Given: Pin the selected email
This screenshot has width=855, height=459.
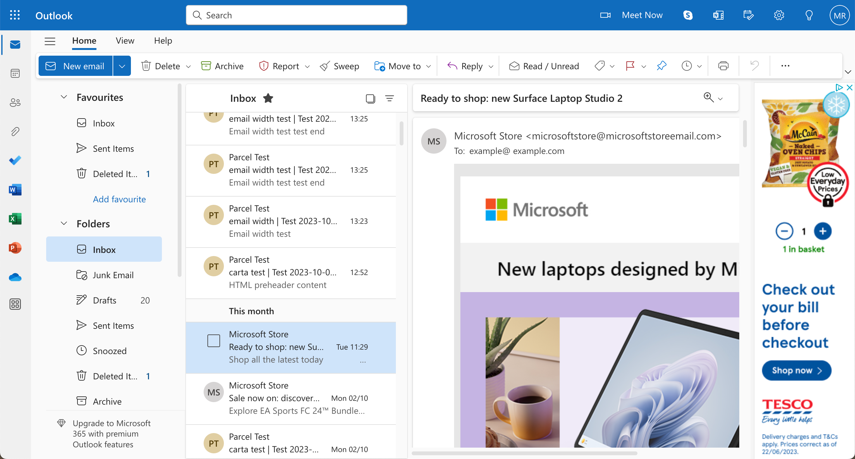Looking at the screenshot, I should tap(661, 66).
